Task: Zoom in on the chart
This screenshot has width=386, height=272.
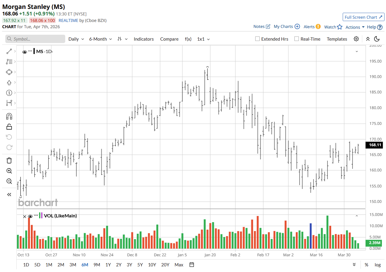Action: pos(9,171)
